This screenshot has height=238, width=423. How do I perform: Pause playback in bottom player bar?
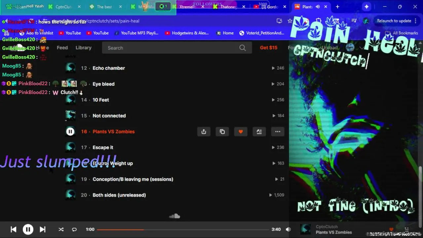28,229
